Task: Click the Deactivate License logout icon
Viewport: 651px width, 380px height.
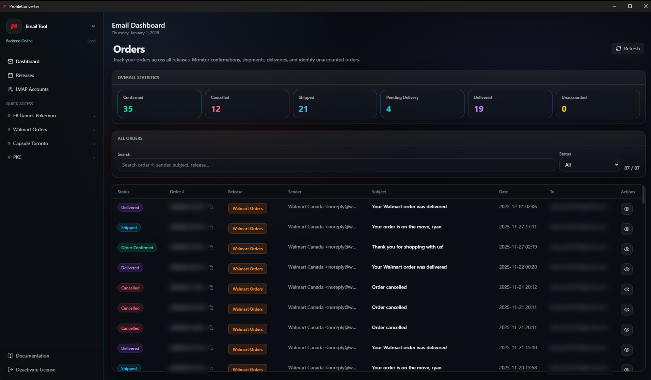Action: [10, 369]
